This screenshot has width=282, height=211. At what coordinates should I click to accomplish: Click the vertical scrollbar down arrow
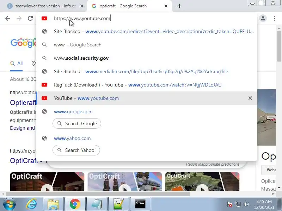tap(279, 188)
